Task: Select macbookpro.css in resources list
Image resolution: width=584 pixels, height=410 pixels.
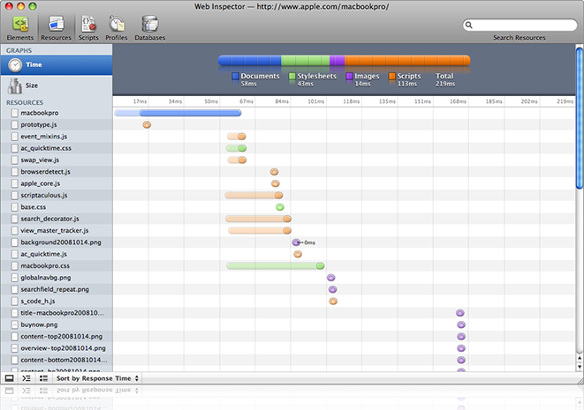Action: 45,265
